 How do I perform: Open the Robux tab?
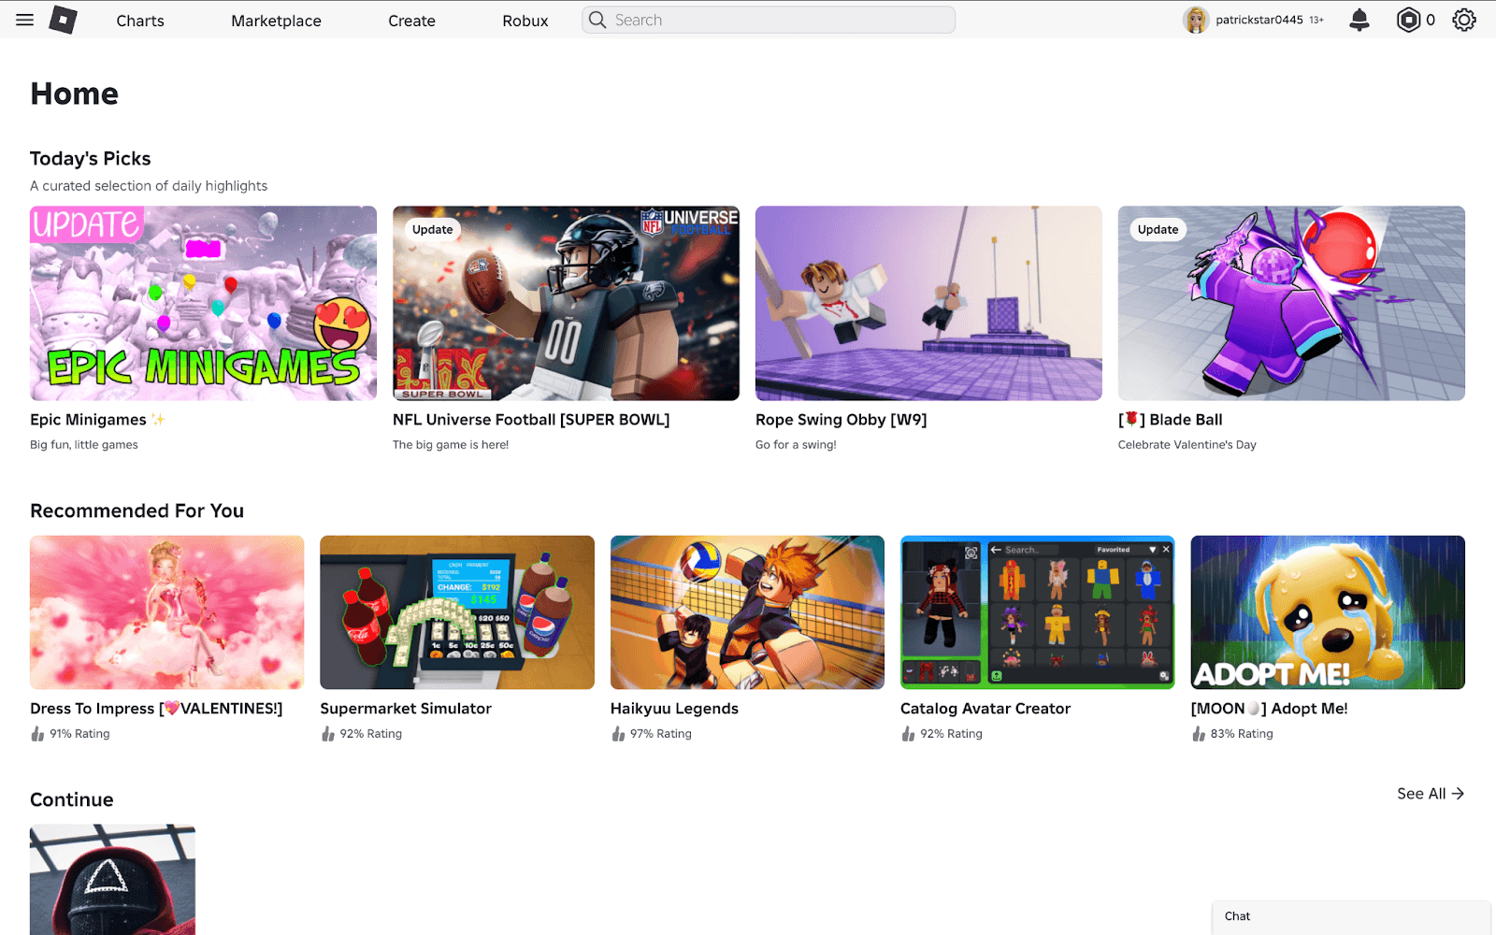[x=525, y=21]
